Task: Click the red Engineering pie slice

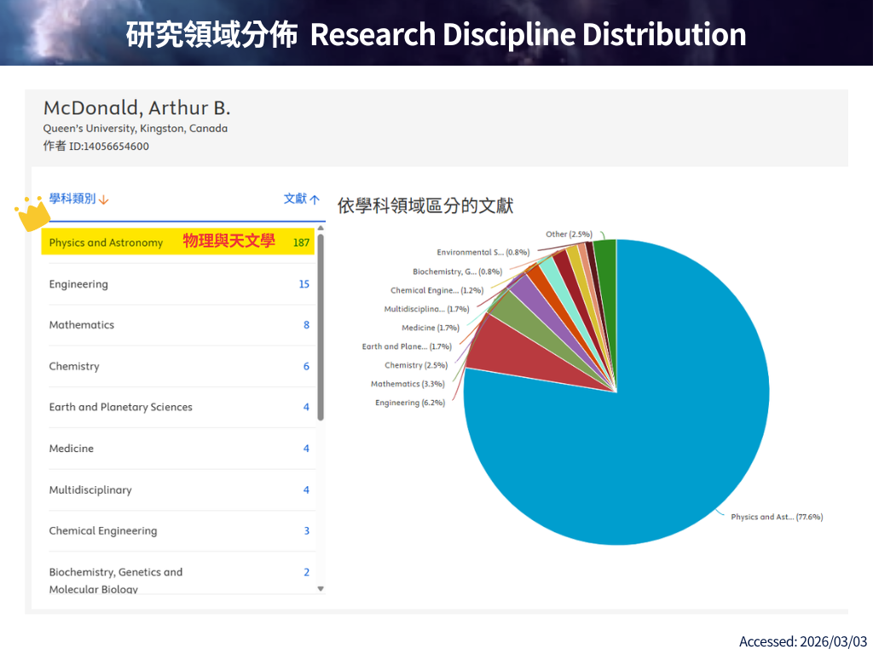Action: tap(494, 354)
